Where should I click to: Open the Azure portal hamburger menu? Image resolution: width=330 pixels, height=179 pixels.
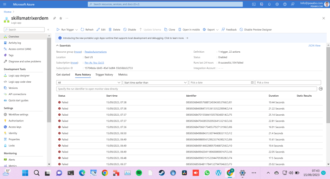[5, 4]
